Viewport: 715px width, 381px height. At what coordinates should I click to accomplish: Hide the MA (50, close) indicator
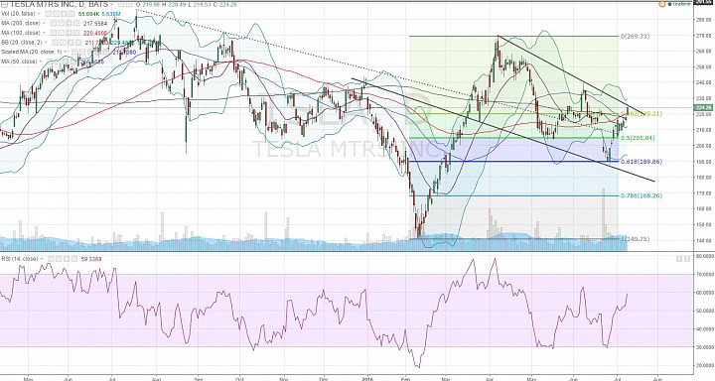(x=50, y=62)
